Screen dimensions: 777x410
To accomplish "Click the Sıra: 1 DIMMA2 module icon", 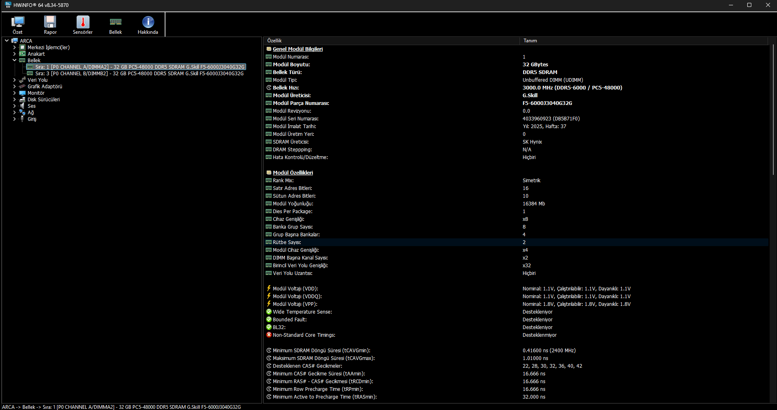I will [30, 67].
